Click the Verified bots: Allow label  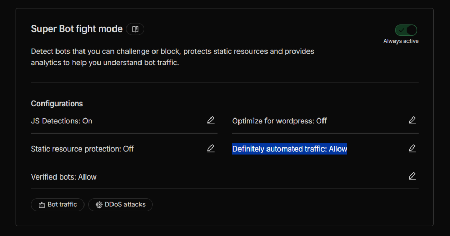[x=64, y=176]
